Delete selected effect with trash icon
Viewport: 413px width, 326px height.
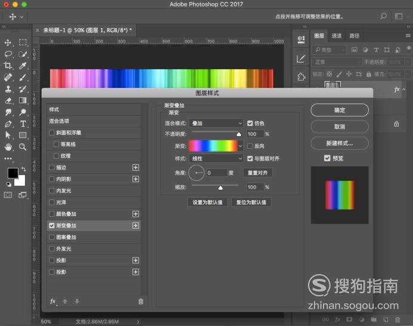click(x=141, y=302)
